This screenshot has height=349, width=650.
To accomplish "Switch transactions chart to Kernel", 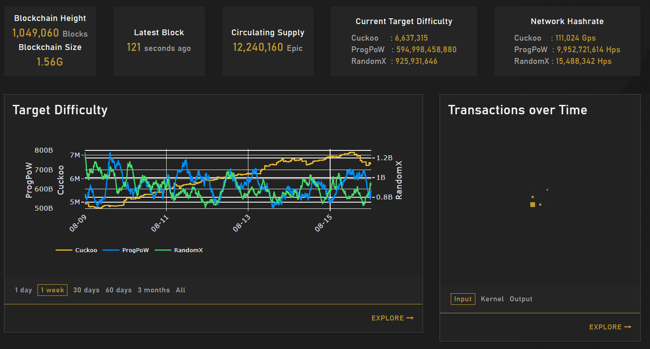I will (492, 299).
